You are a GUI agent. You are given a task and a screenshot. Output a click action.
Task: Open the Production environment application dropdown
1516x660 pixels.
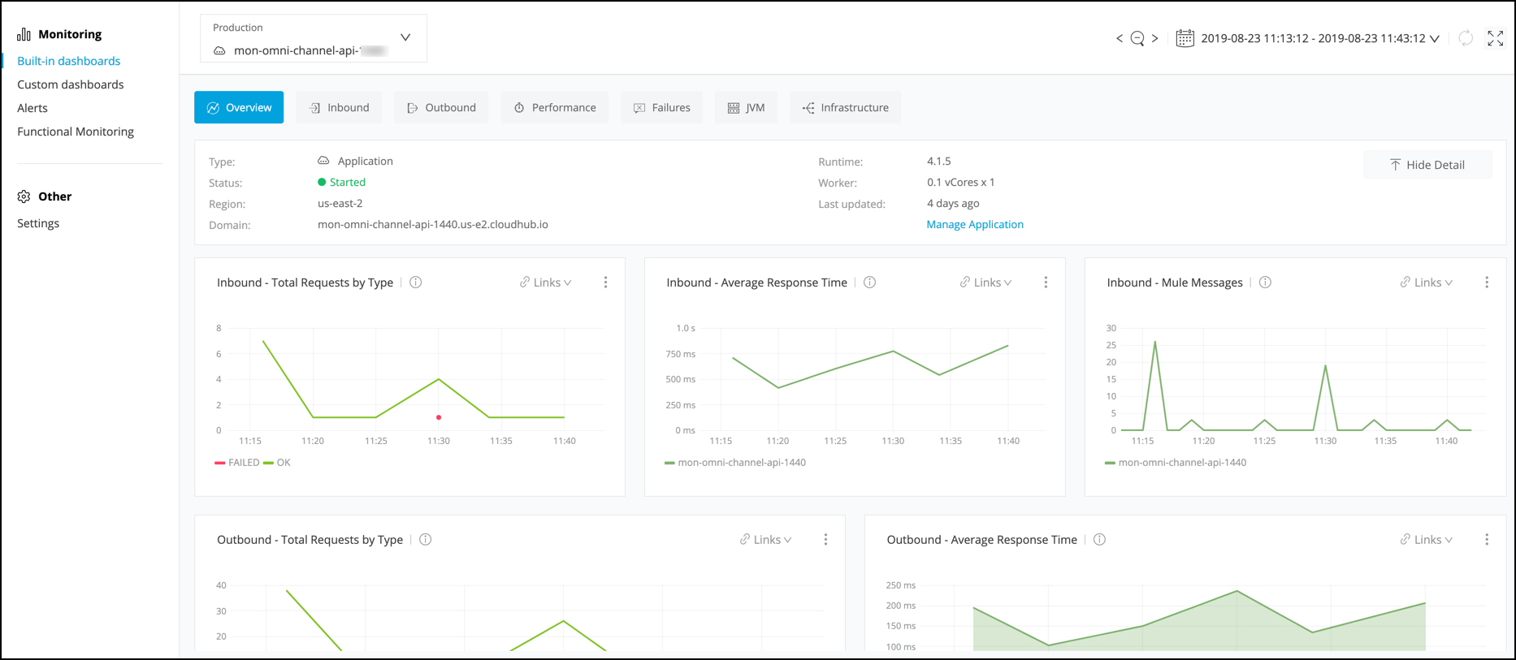point(314,38)
